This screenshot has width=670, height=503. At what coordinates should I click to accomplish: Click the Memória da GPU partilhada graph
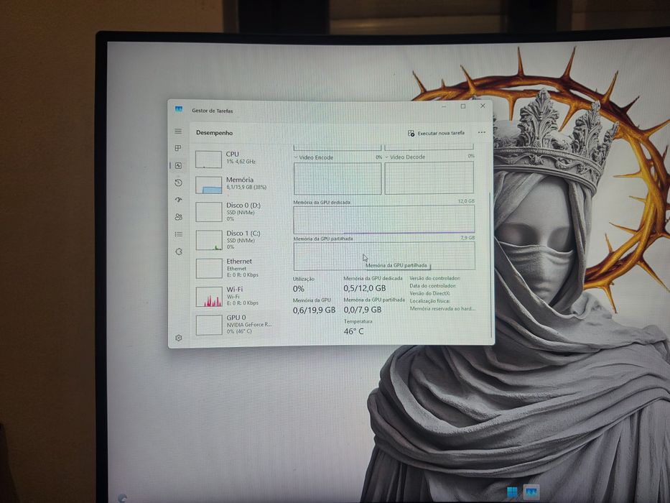point(383,256)
